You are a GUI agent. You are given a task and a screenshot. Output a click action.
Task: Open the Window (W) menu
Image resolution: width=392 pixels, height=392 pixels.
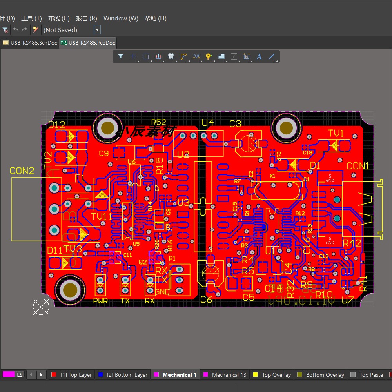pyautogui.click(x=121, y=18)
